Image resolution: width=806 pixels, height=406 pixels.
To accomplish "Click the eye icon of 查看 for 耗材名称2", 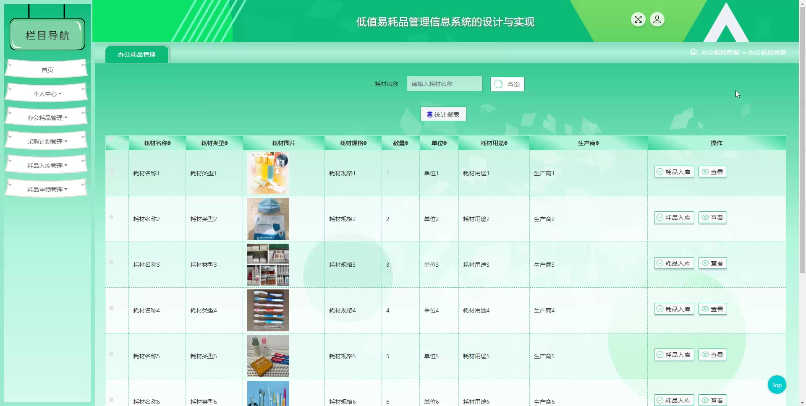I will point(705,217).
